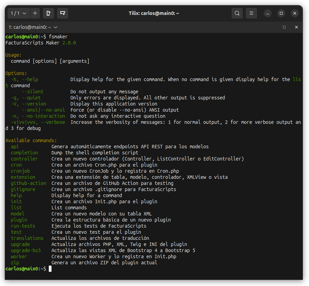Click the 'plugin' command in the list
Screen dimensions: 309x286
(19, 220)
